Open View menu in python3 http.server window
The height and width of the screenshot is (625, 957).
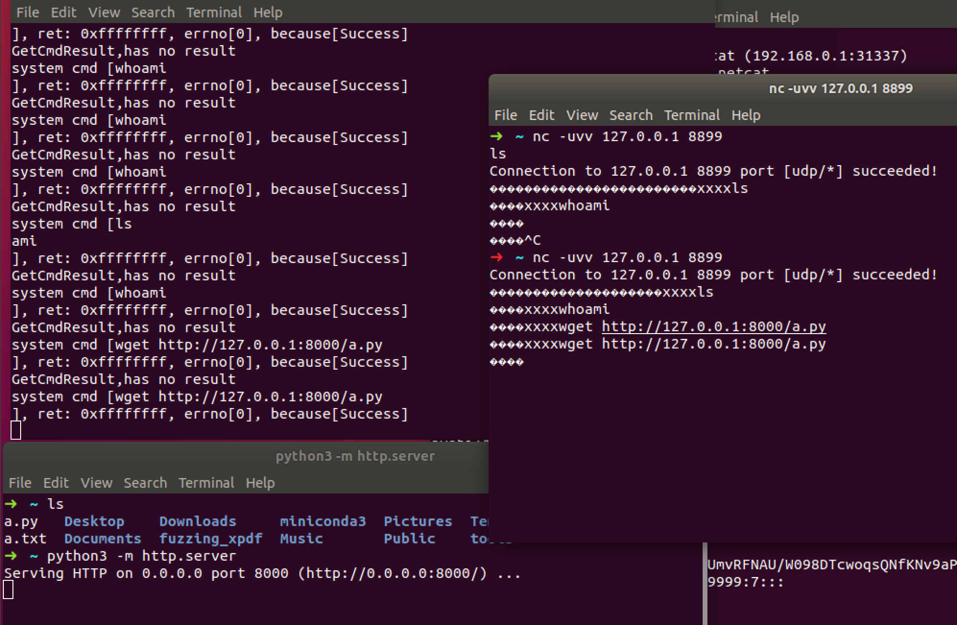(x=96, y=483)
